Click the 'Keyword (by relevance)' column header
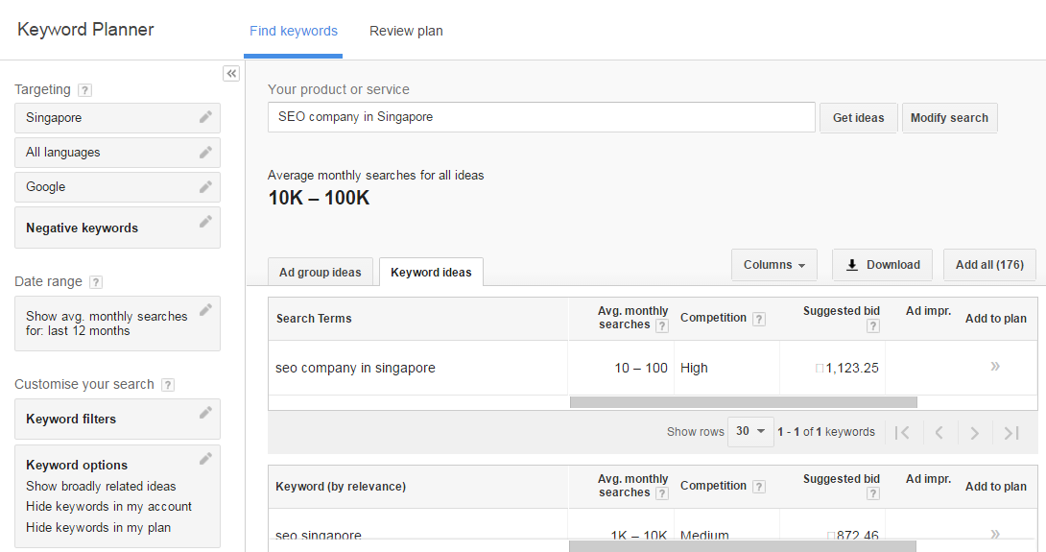This screenshot has height=552, width=1046. (x=341, y=487)
